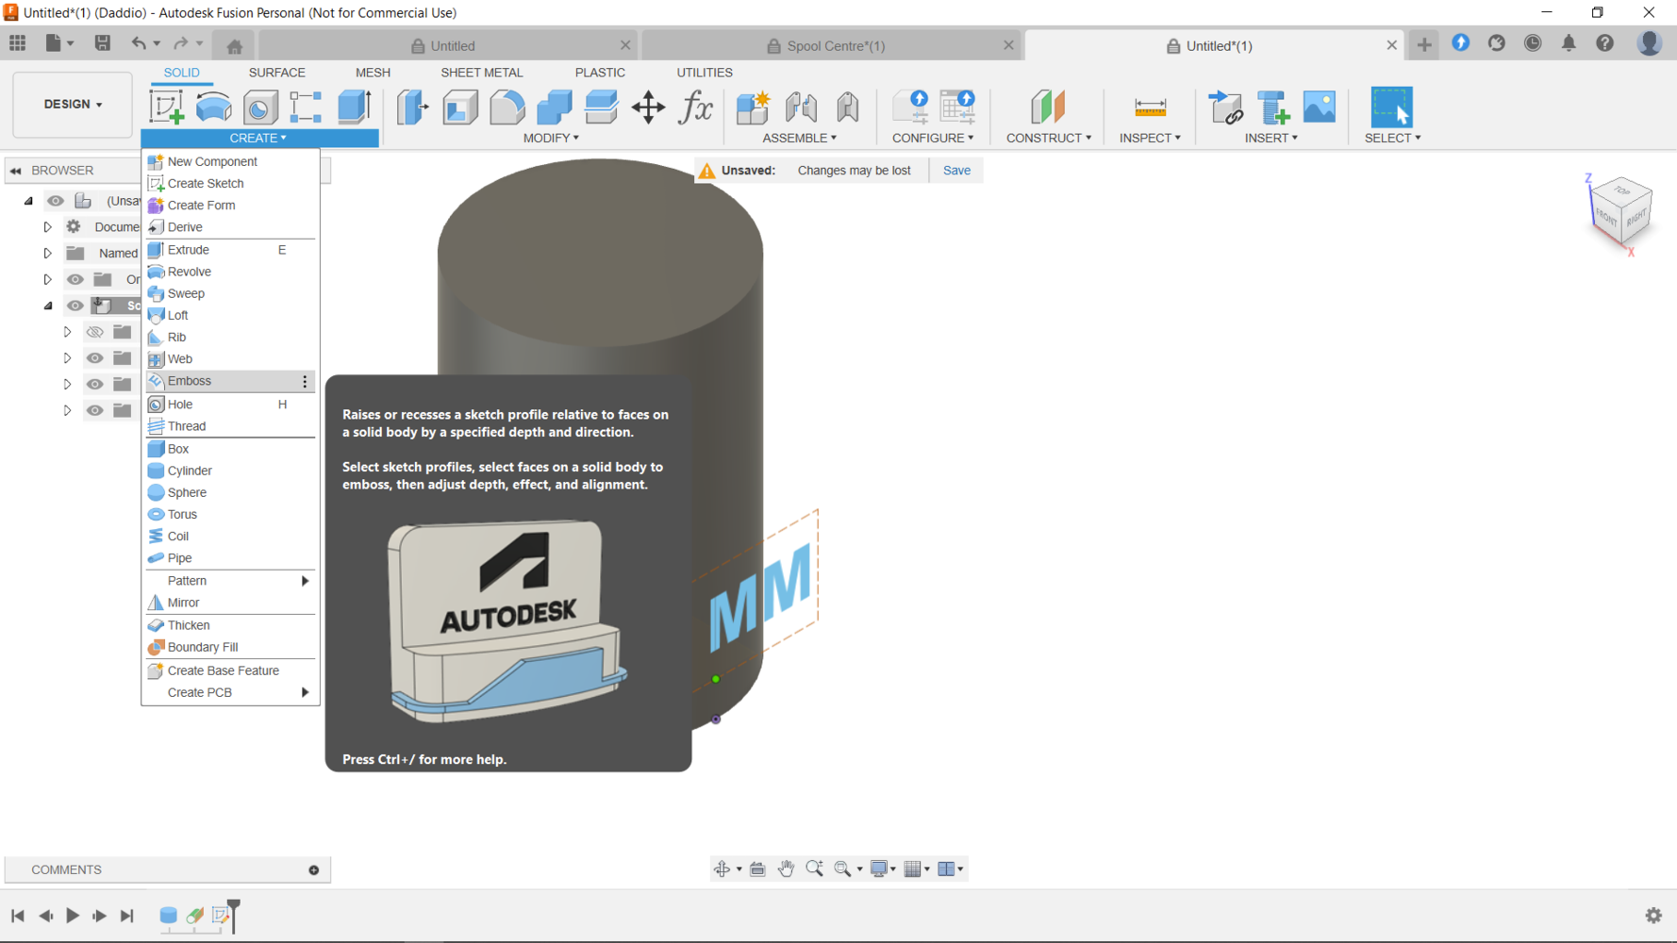The height and width of the screenshot is (943, 1677).
Task: Click the Fillet tool icon
Action: pyautogui.click(x=506, y=108)
